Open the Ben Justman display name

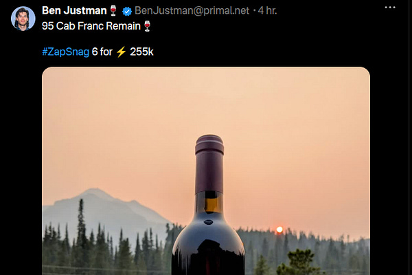click(74, 10)
